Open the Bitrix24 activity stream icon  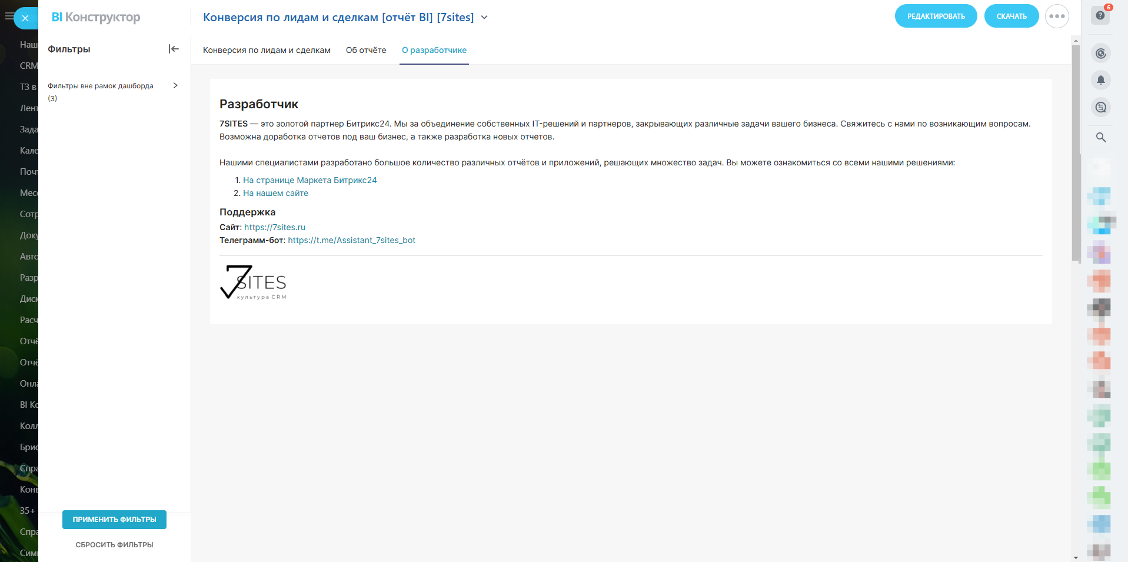pos(1101,54)
